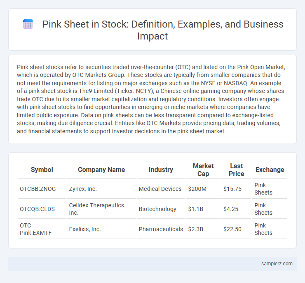Select the Biotechnology industry cell
This screenshot has height=283, width=305.
point(161,209)
